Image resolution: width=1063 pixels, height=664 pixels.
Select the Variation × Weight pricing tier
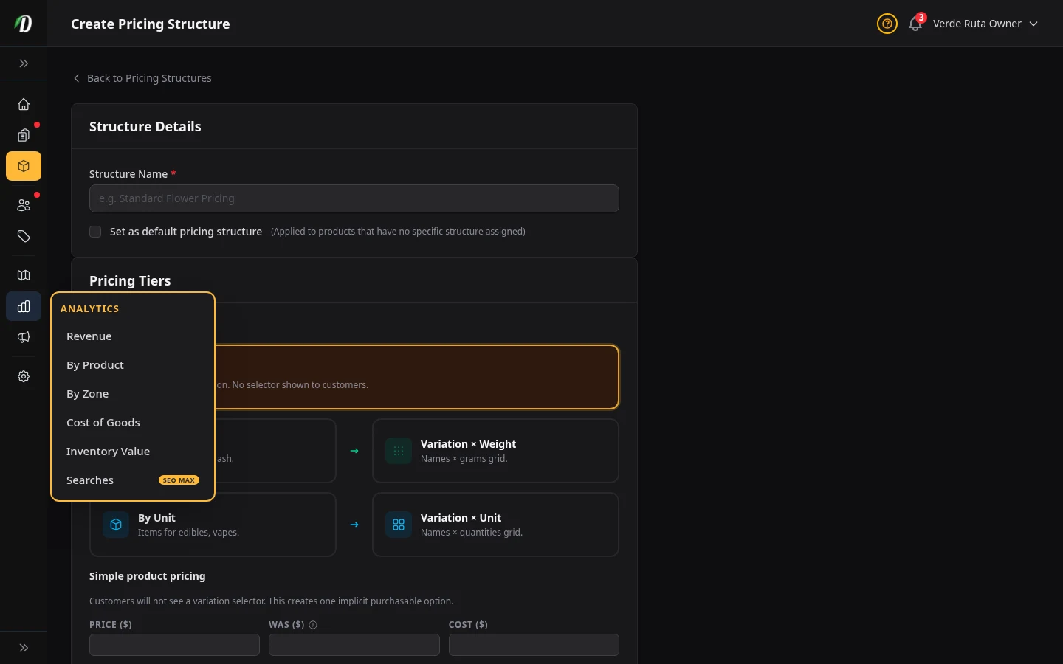click(x=495, y=451)
